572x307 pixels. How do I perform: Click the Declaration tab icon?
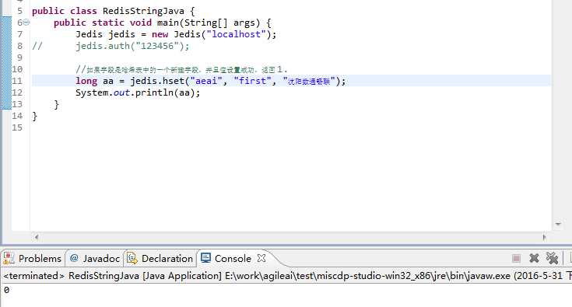tap(132, 258)
